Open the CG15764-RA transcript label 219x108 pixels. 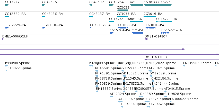(x=119, y=19)
